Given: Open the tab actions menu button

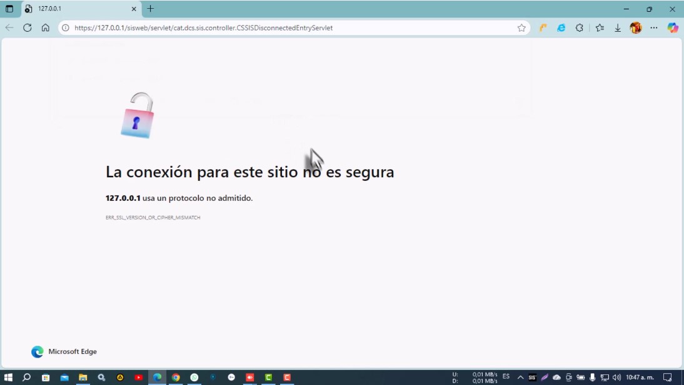Looking at the screenshot, I should pos(9,9).
